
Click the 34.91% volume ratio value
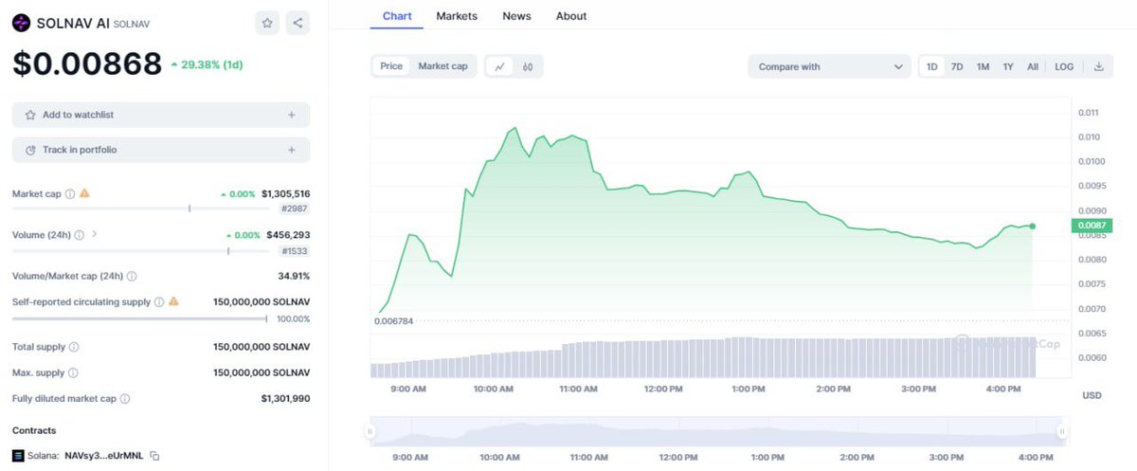pos(295,276)
